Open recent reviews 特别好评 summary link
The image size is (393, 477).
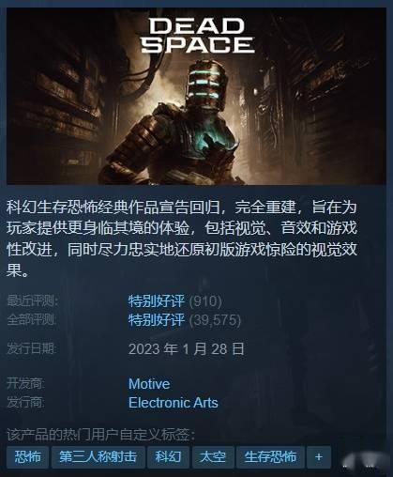click(x=157, y=301)
